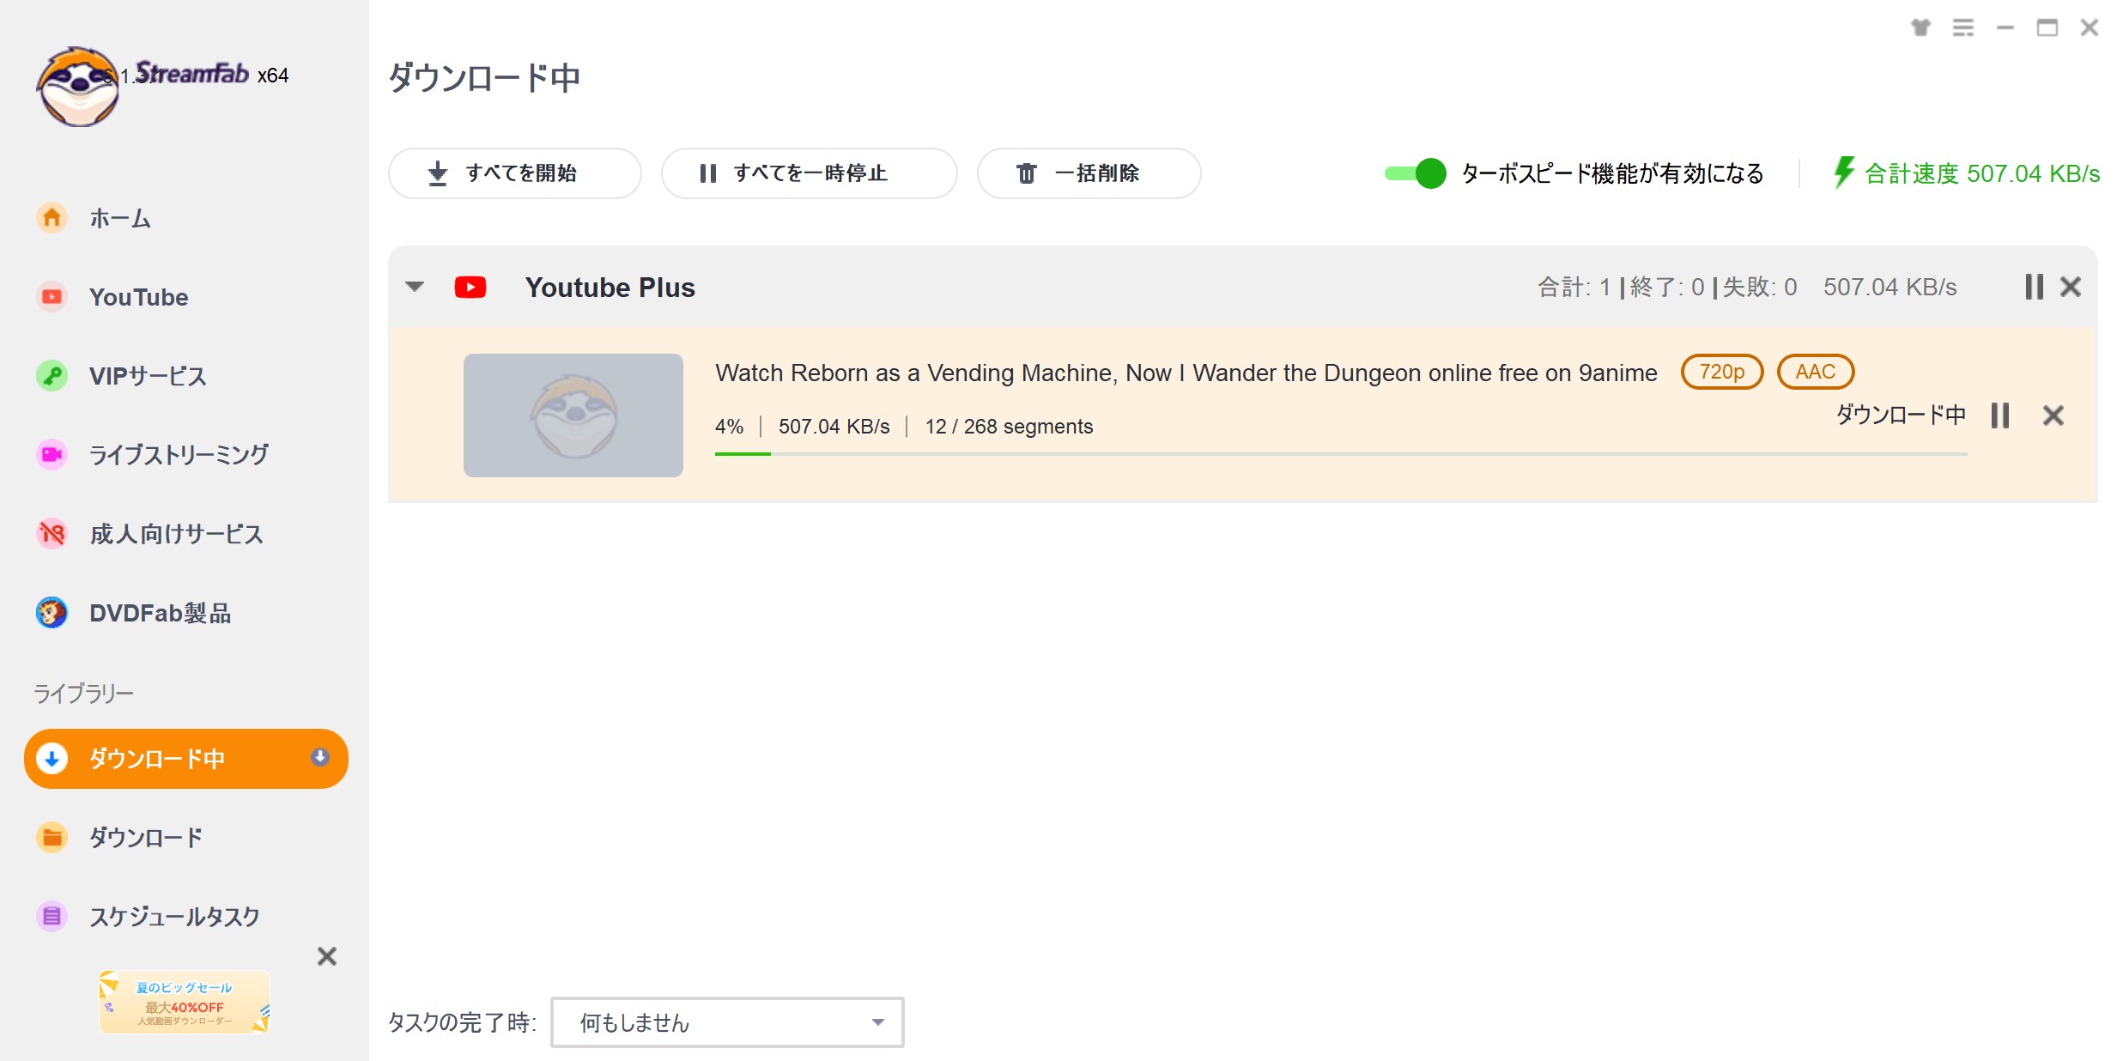Click すべてを開始 to start all downloads

pyautogui.click(x=515, y=173)
